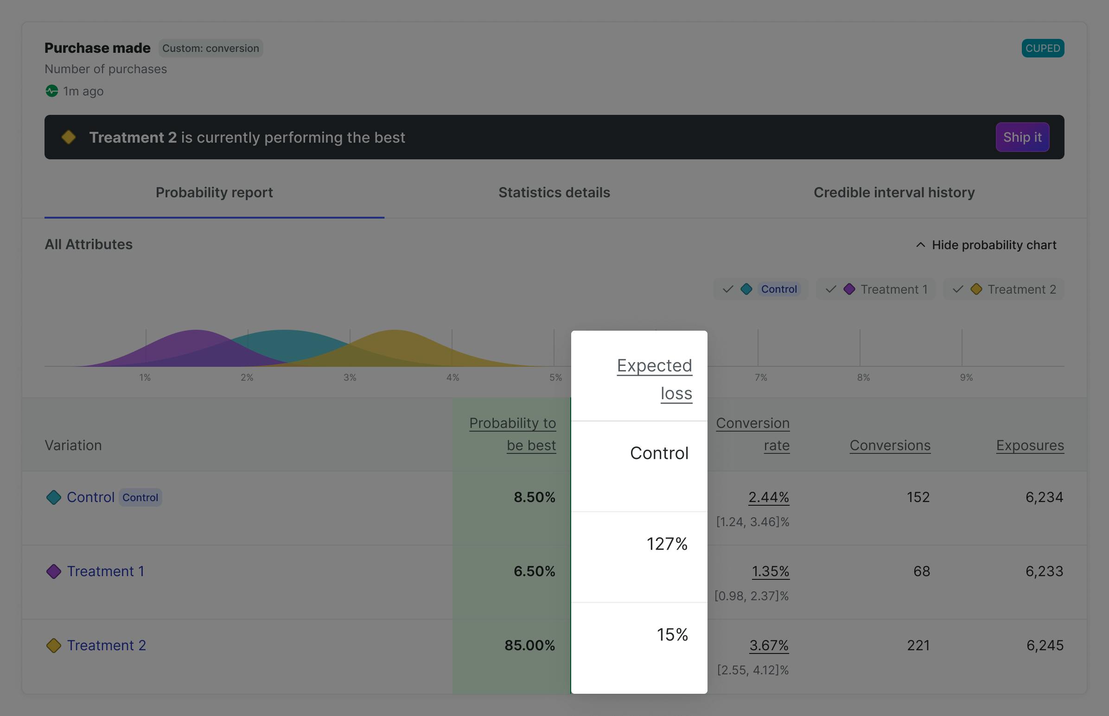Toggle Treatment 2 in chart legend

(1004, 289)
